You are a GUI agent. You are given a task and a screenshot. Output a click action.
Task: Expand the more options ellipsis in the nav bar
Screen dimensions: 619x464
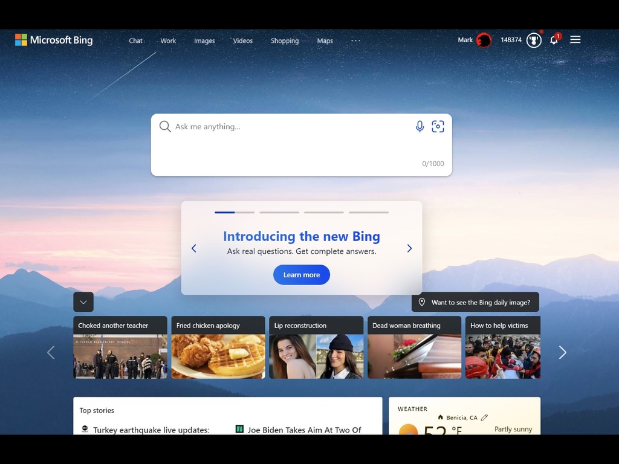[x=355, y=40]
